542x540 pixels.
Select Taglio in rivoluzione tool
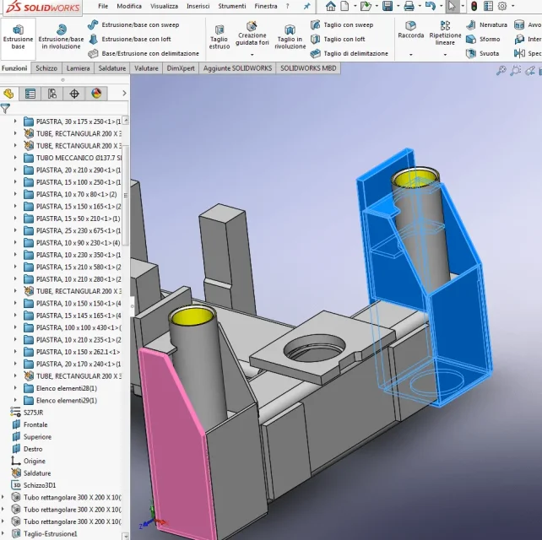290,38
